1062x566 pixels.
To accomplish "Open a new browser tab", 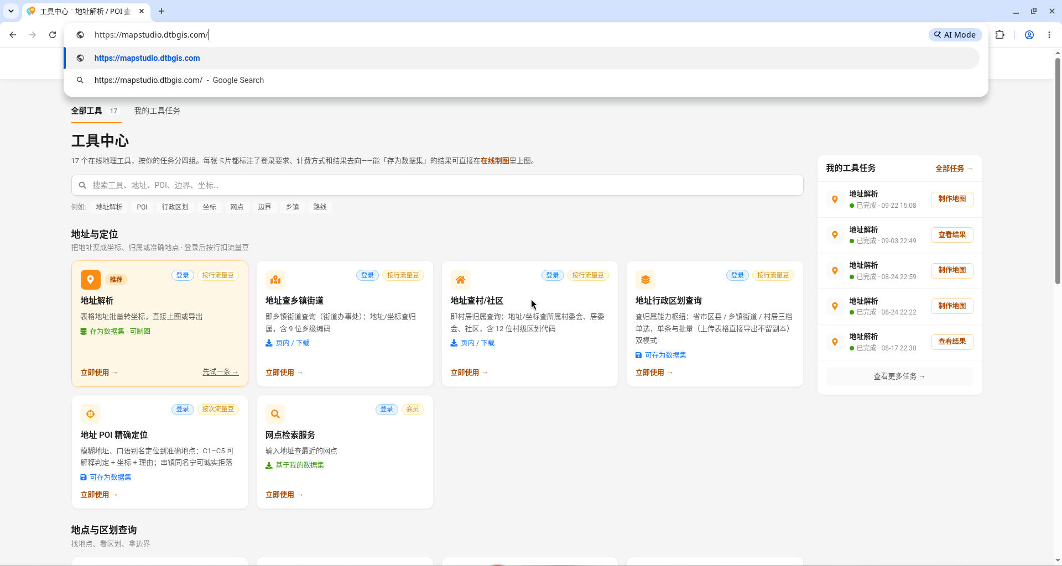I will pos(162,11).
